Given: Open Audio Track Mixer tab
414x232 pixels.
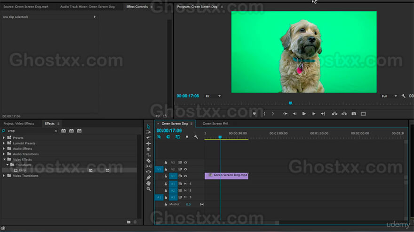Looking at the screenshot, I should [88, 7].
